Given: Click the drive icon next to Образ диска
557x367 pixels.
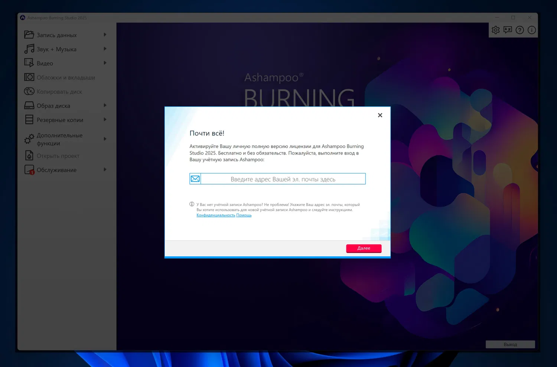Looking at the screenshot, I should coord(29,105).
